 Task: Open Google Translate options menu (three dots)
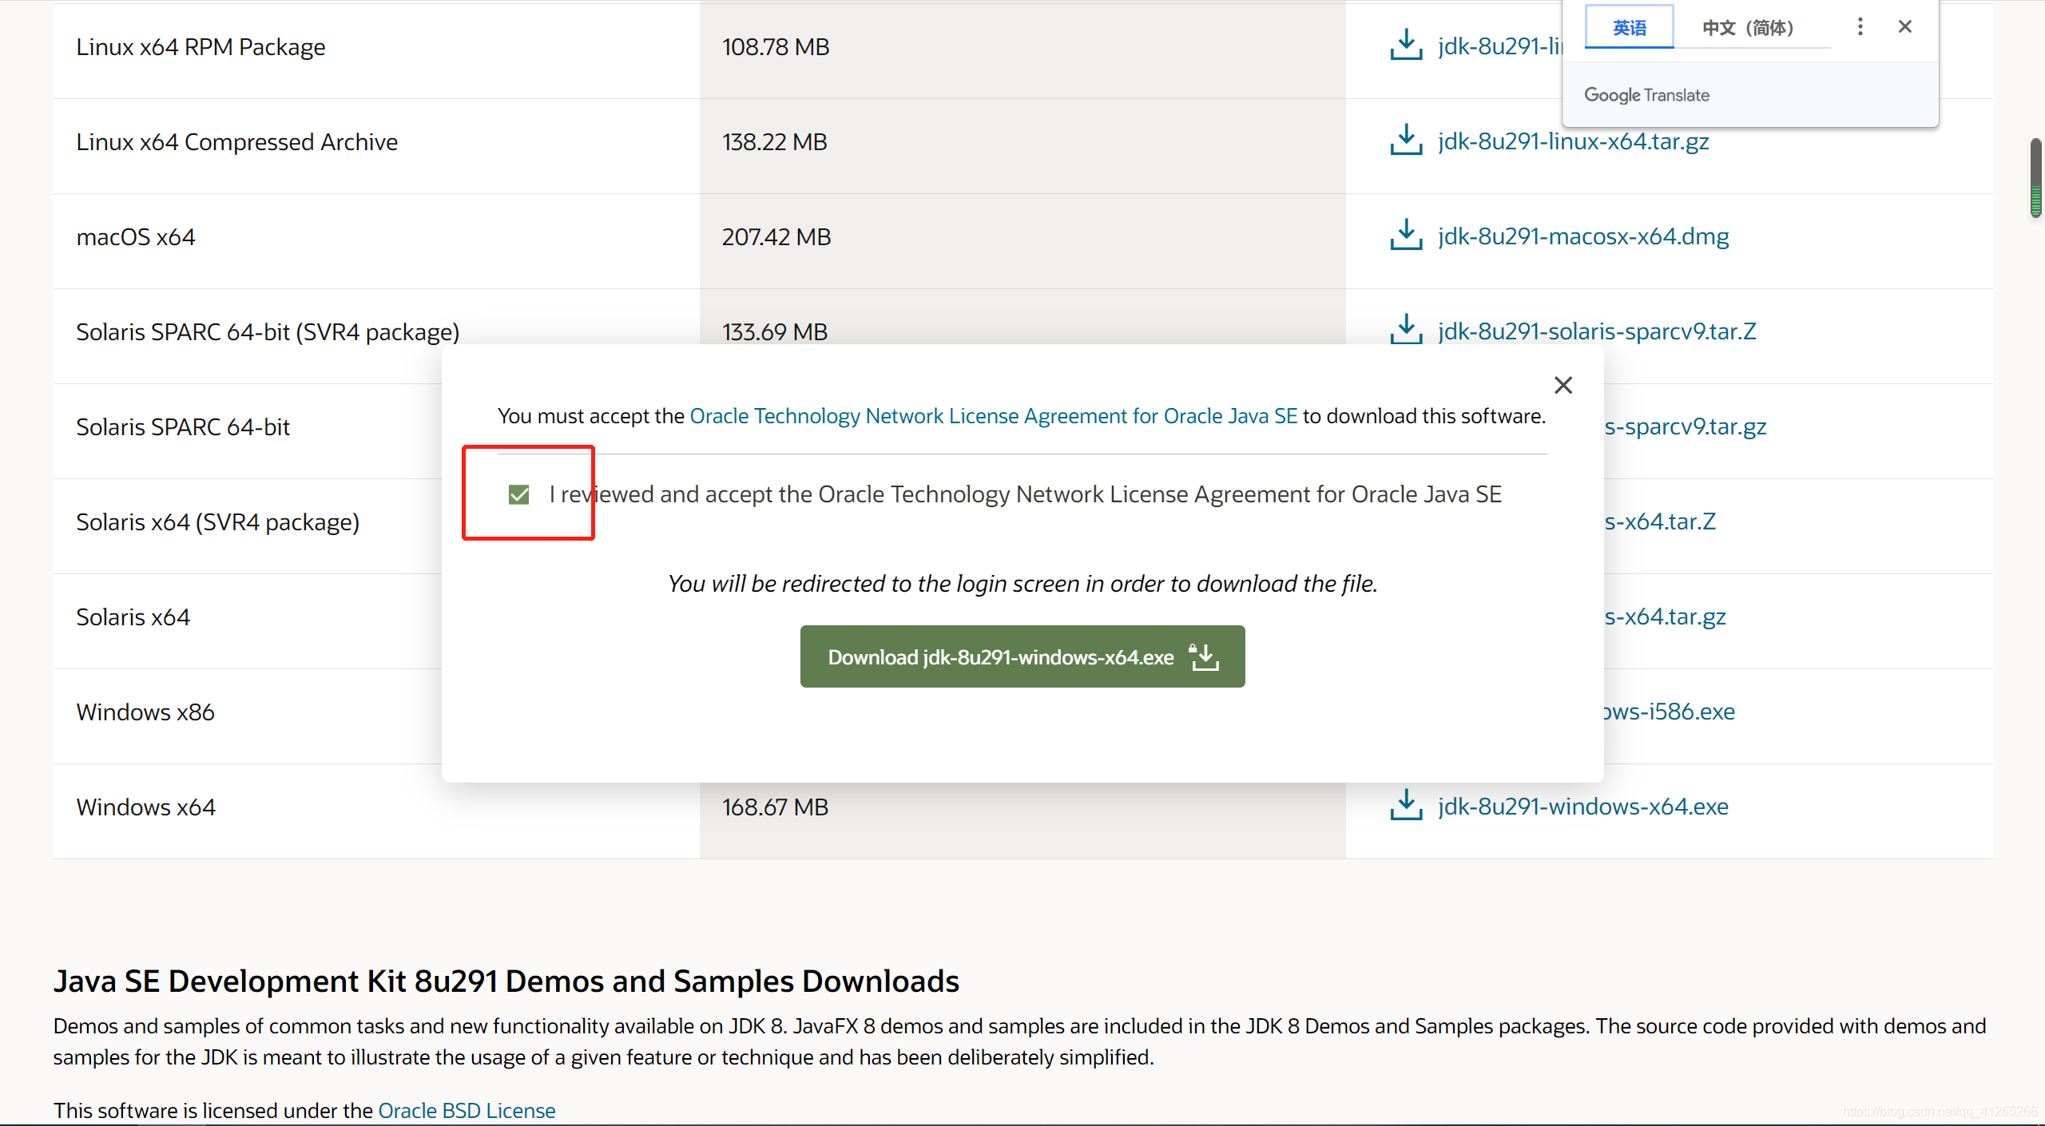coord(1860,27)
